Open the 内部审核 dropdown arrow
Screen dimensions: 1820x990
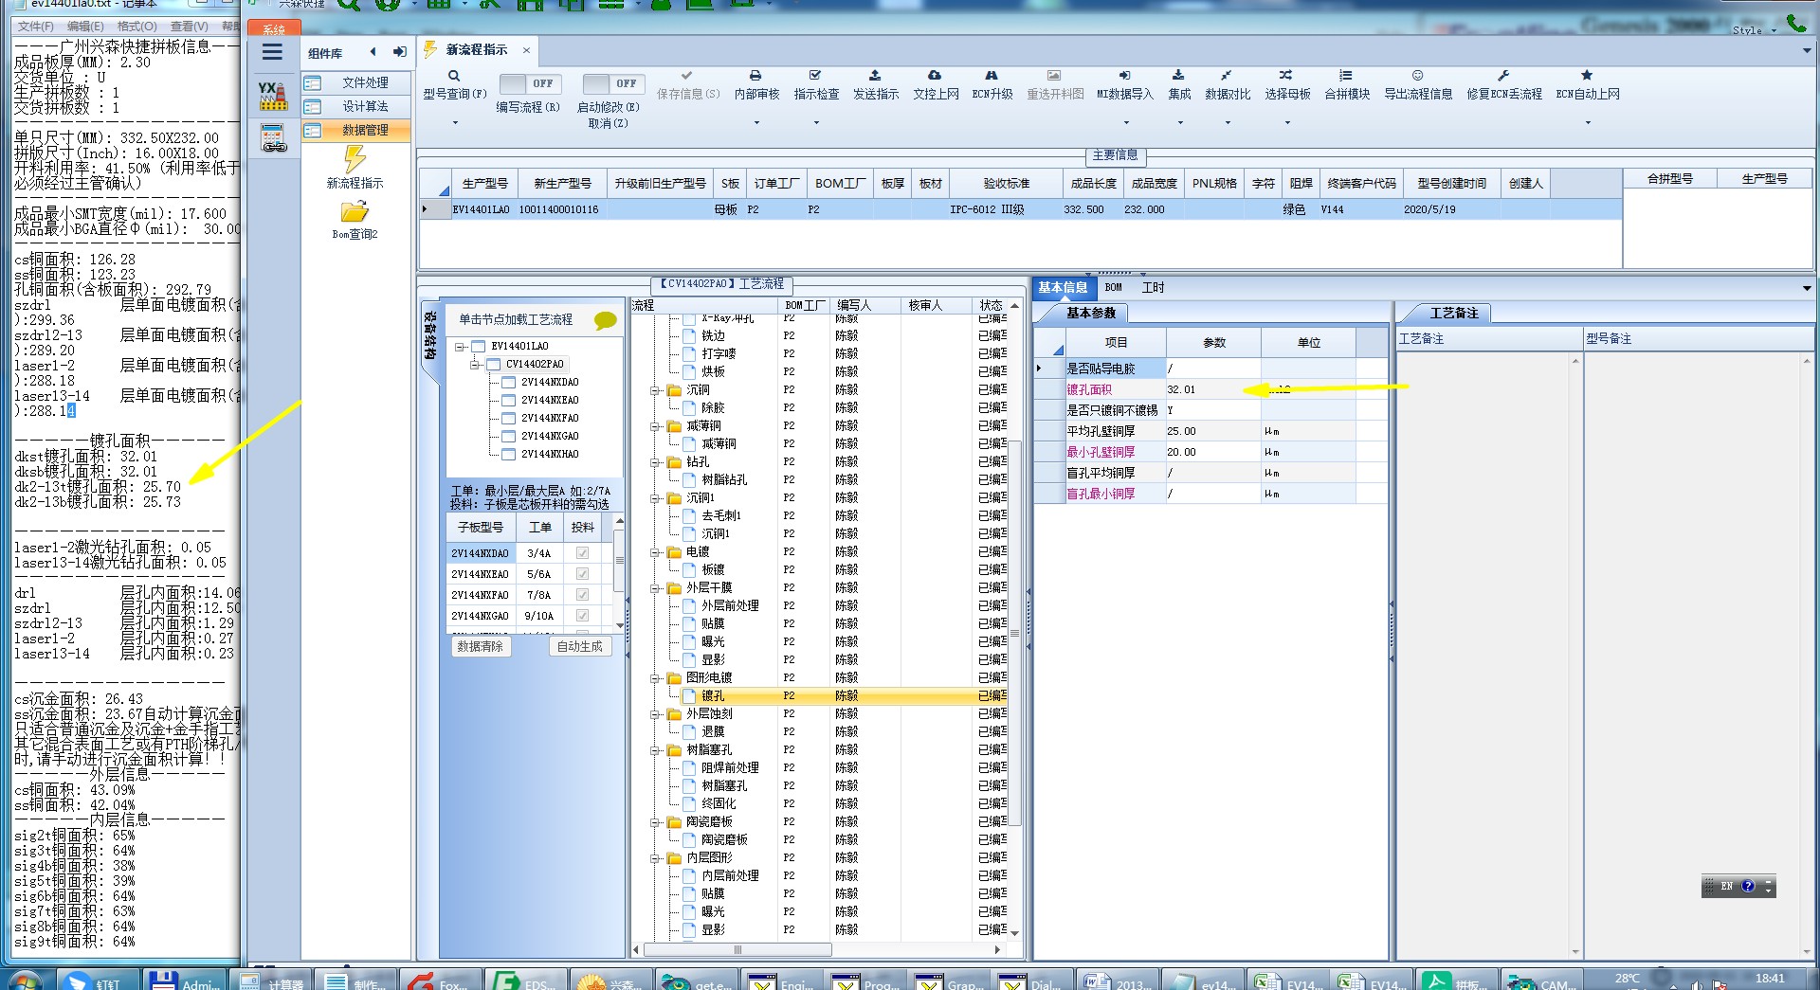pyautogui.click(x=756, y=122)
